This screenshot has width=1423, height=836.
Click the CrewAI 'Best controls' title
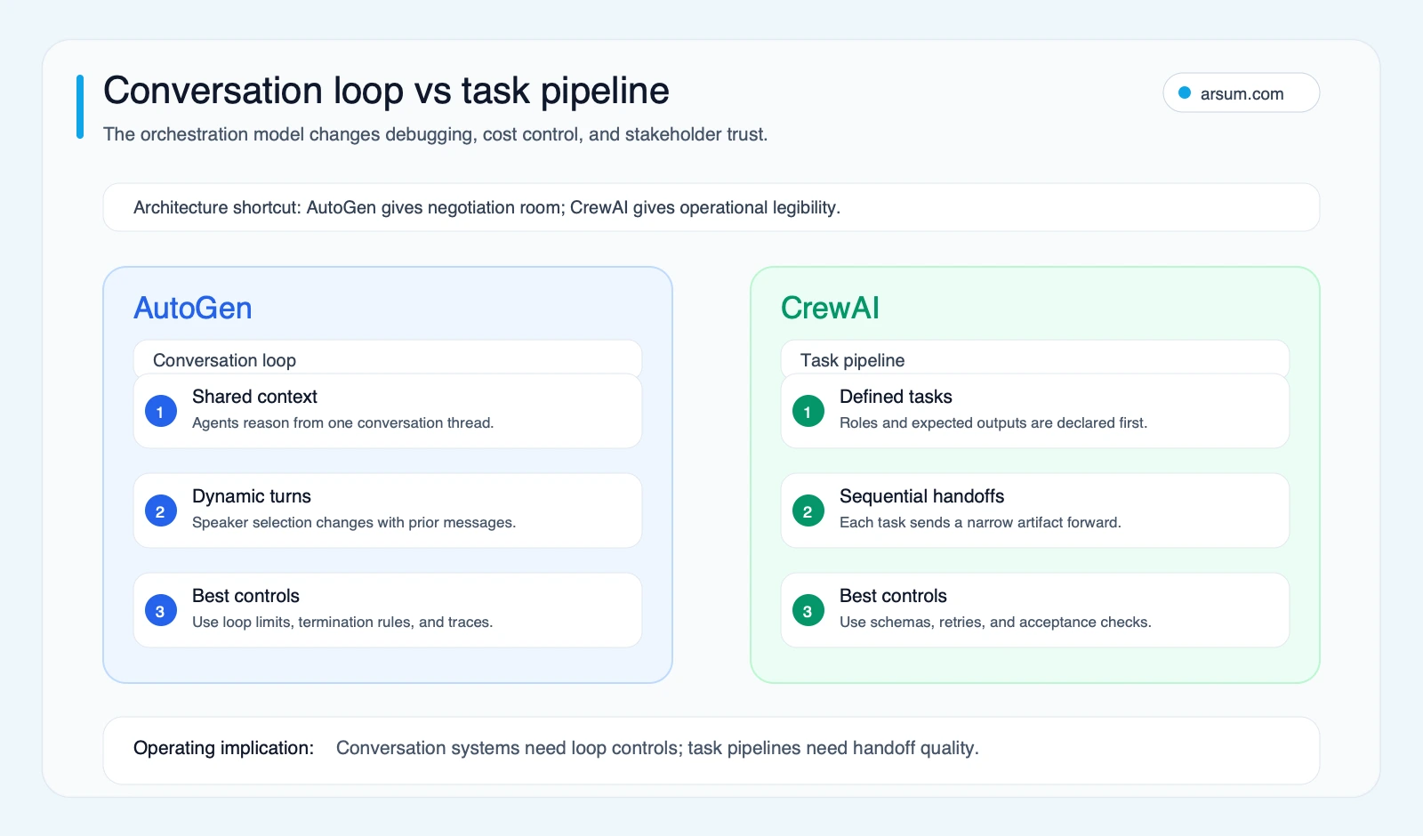pos(893,596)
